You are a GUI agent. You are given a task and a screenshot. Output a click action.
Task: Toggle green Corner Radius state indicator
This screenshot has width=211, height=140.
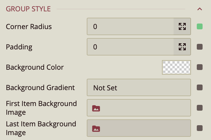pos(200,27)
